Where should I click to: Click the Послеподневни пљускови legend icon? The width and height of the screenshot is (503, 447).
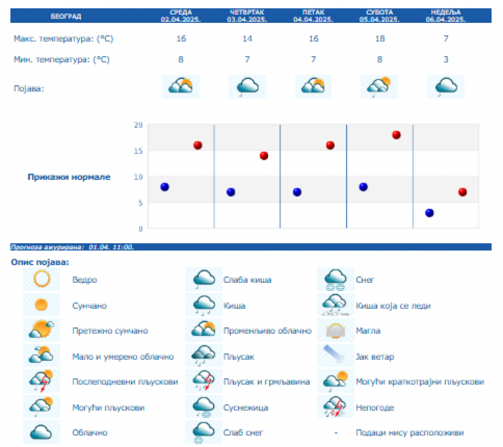click(41, 382)
